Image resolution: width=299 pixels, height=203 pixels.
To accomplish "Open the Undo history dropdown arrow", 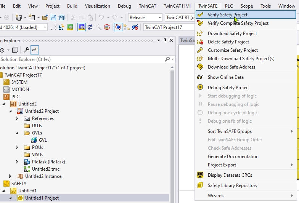I will (108, 18).
